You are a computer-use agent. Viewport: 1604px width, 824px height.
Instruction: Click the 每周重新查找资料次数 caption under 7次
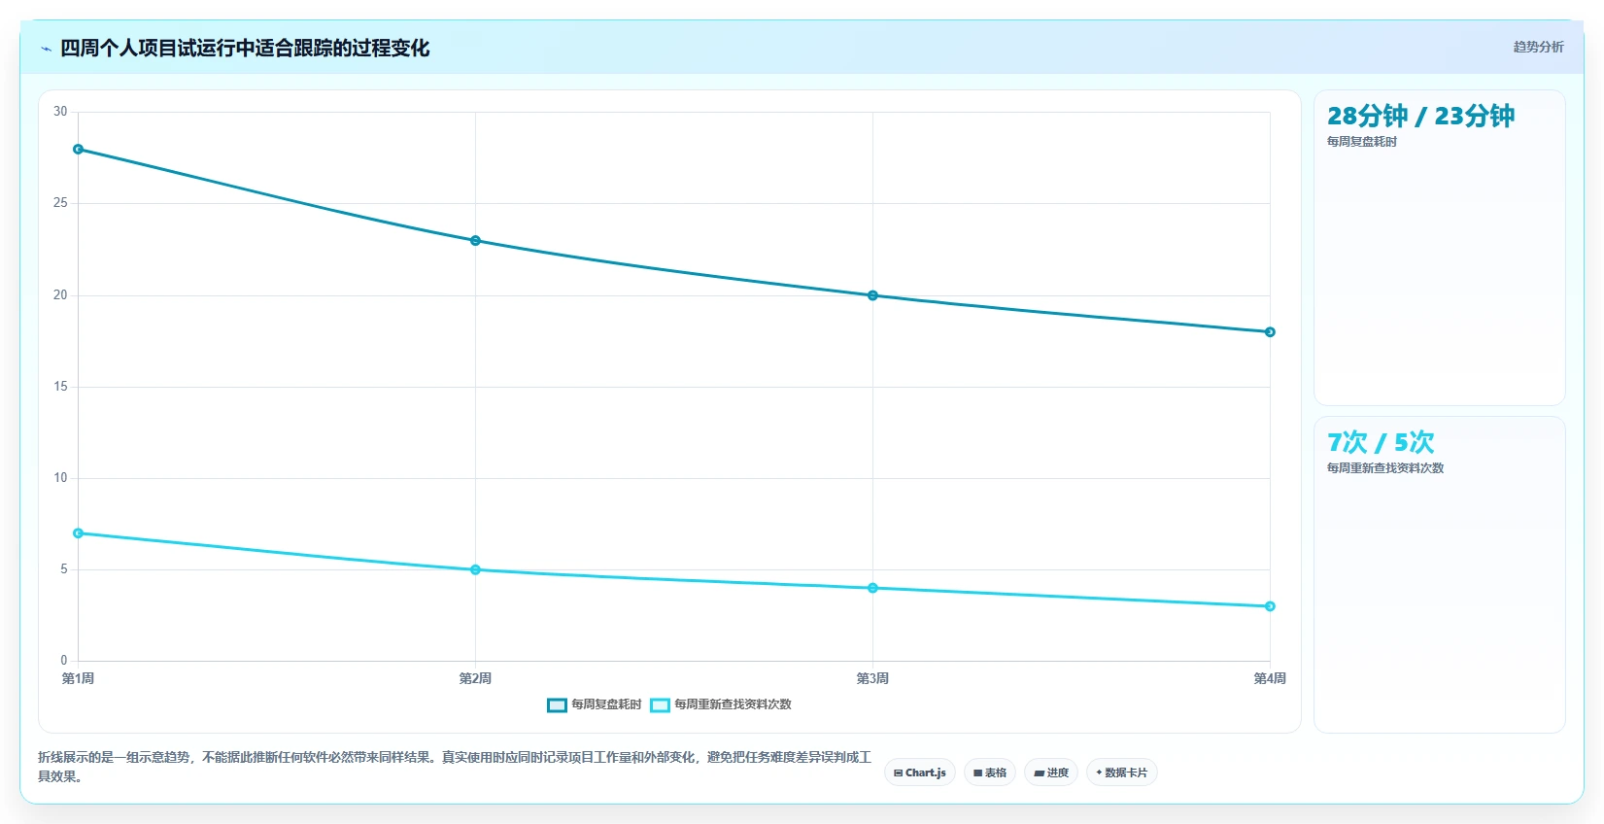[x=1385, y=468]
